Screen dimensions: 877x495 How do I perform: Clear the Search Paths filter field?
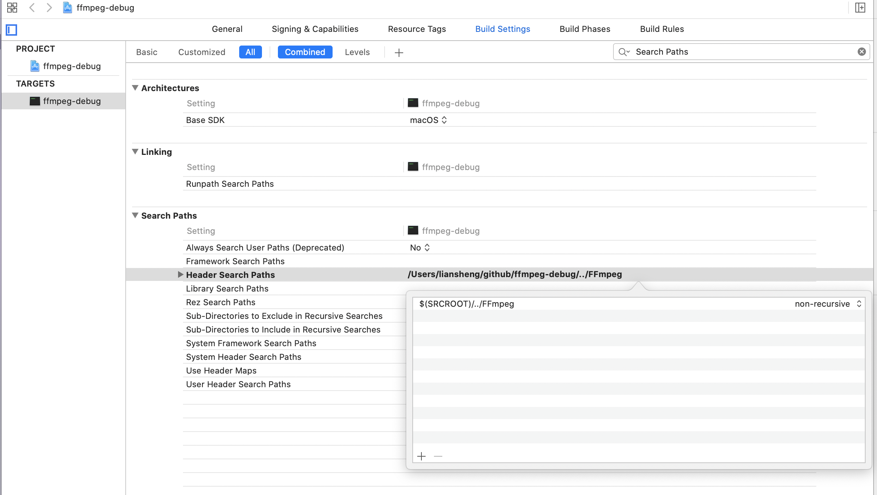click(x=861, y=52)
